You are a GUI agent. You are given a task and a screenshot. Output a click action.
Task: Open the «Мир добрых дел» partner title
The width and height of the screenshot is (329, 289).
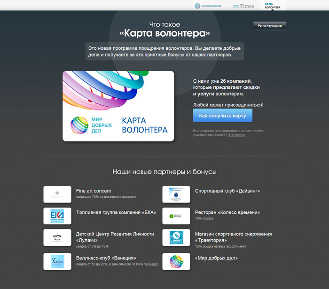coord(216,258)
